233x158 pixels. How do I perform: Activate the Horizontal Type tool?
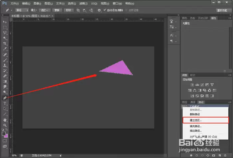[5, 103]
